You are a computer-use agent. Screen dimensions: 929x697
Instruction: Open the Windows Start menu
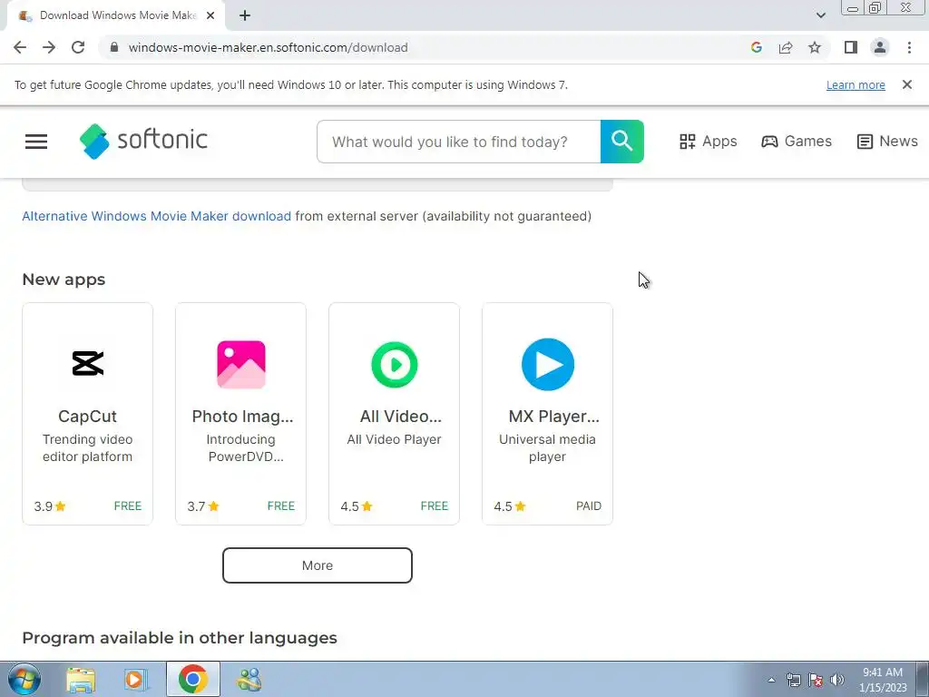click(x=24, y=679)
